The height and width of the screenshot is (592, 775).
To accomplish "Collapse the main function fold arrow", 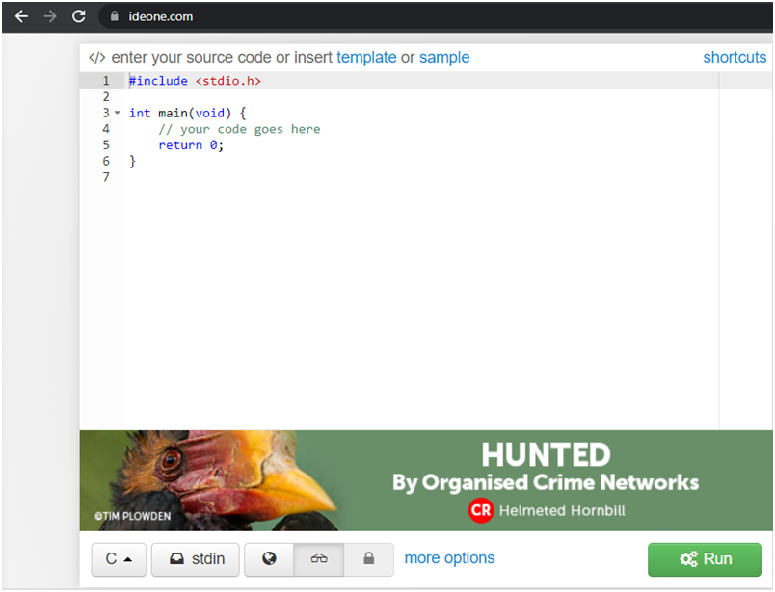I will tap(118, 113).
